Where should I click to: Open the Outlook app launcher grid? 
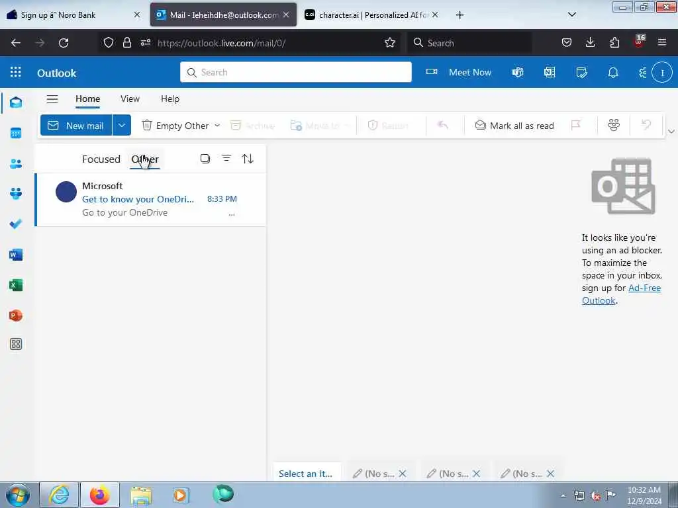(16, 72)
